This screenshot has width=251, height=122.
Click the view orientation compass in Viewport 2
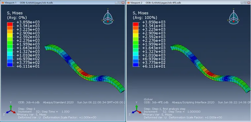[x=233, y=16]
